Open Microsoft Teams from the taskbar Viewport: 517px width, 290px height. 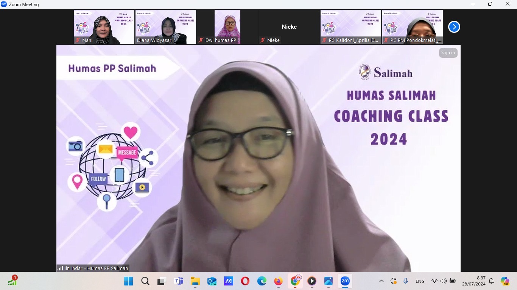click(x=179, y=281)
